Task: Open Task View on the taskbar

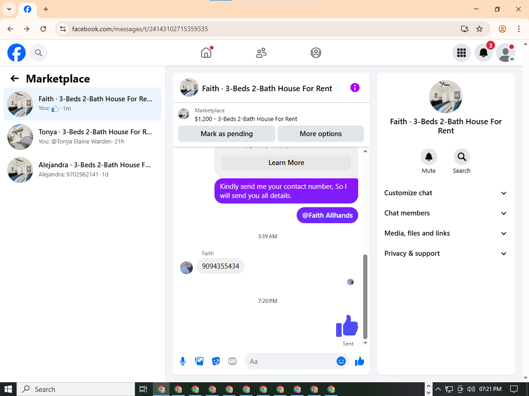Action: click(143, 389)
